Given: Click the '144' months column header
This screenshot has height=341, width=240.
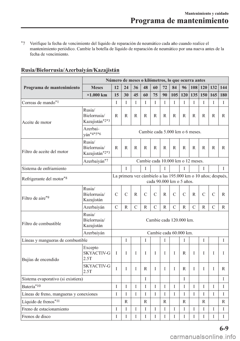Looking at the screenshot, I should [223, 88].
